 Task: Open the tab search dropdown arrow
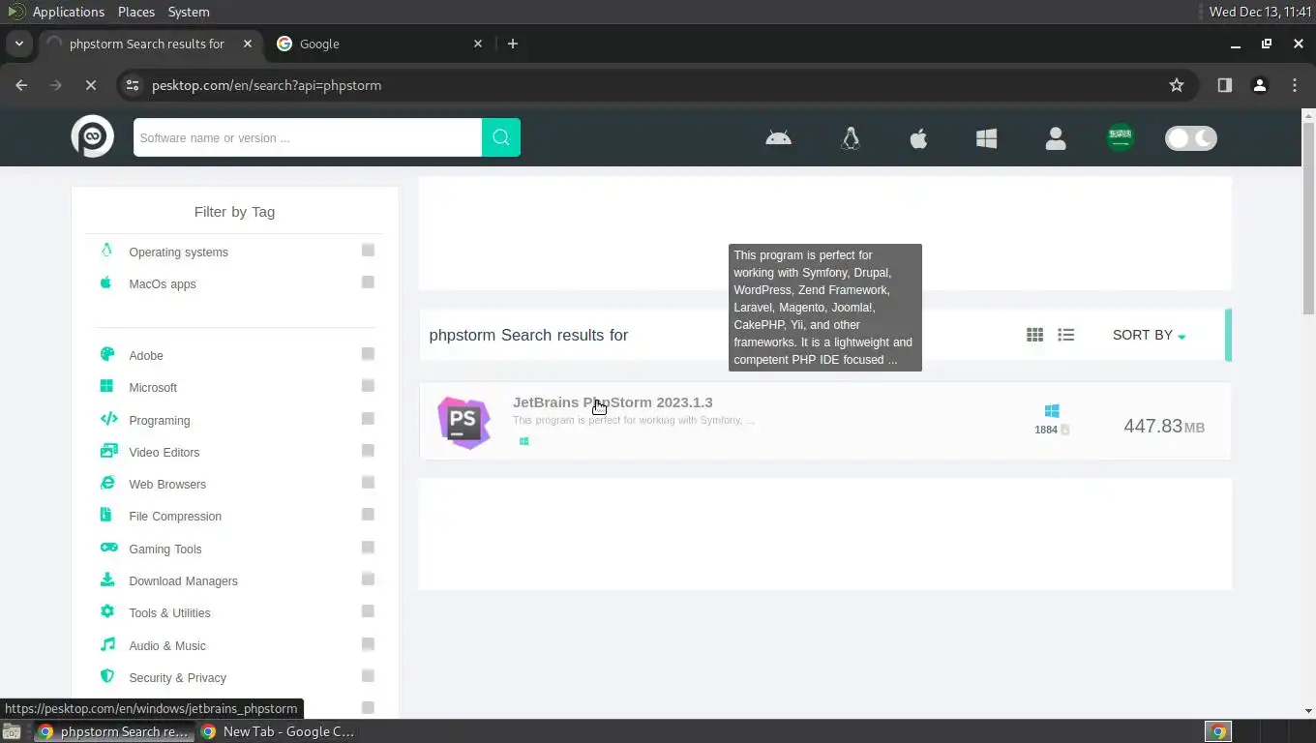pos(18,44)
